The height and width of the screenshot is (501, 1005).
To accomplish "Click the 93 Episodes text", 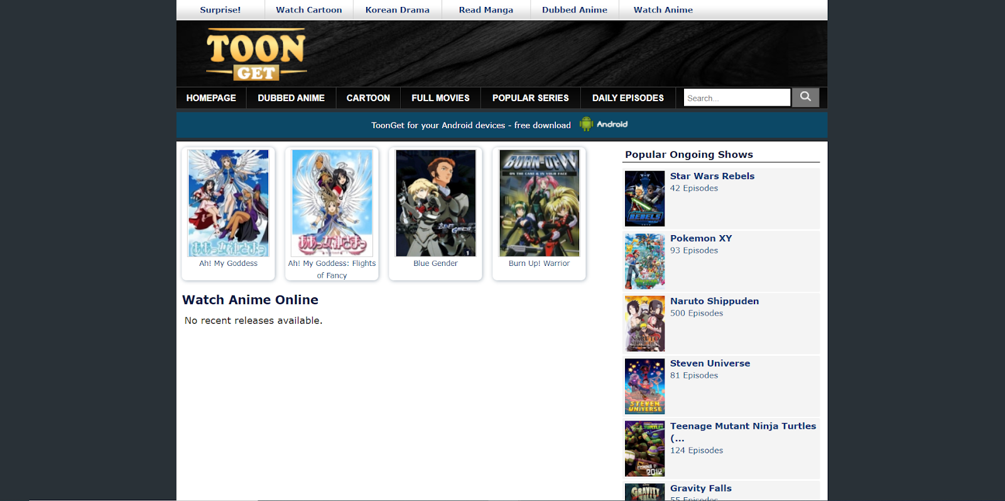I will [x=694, y=251].
